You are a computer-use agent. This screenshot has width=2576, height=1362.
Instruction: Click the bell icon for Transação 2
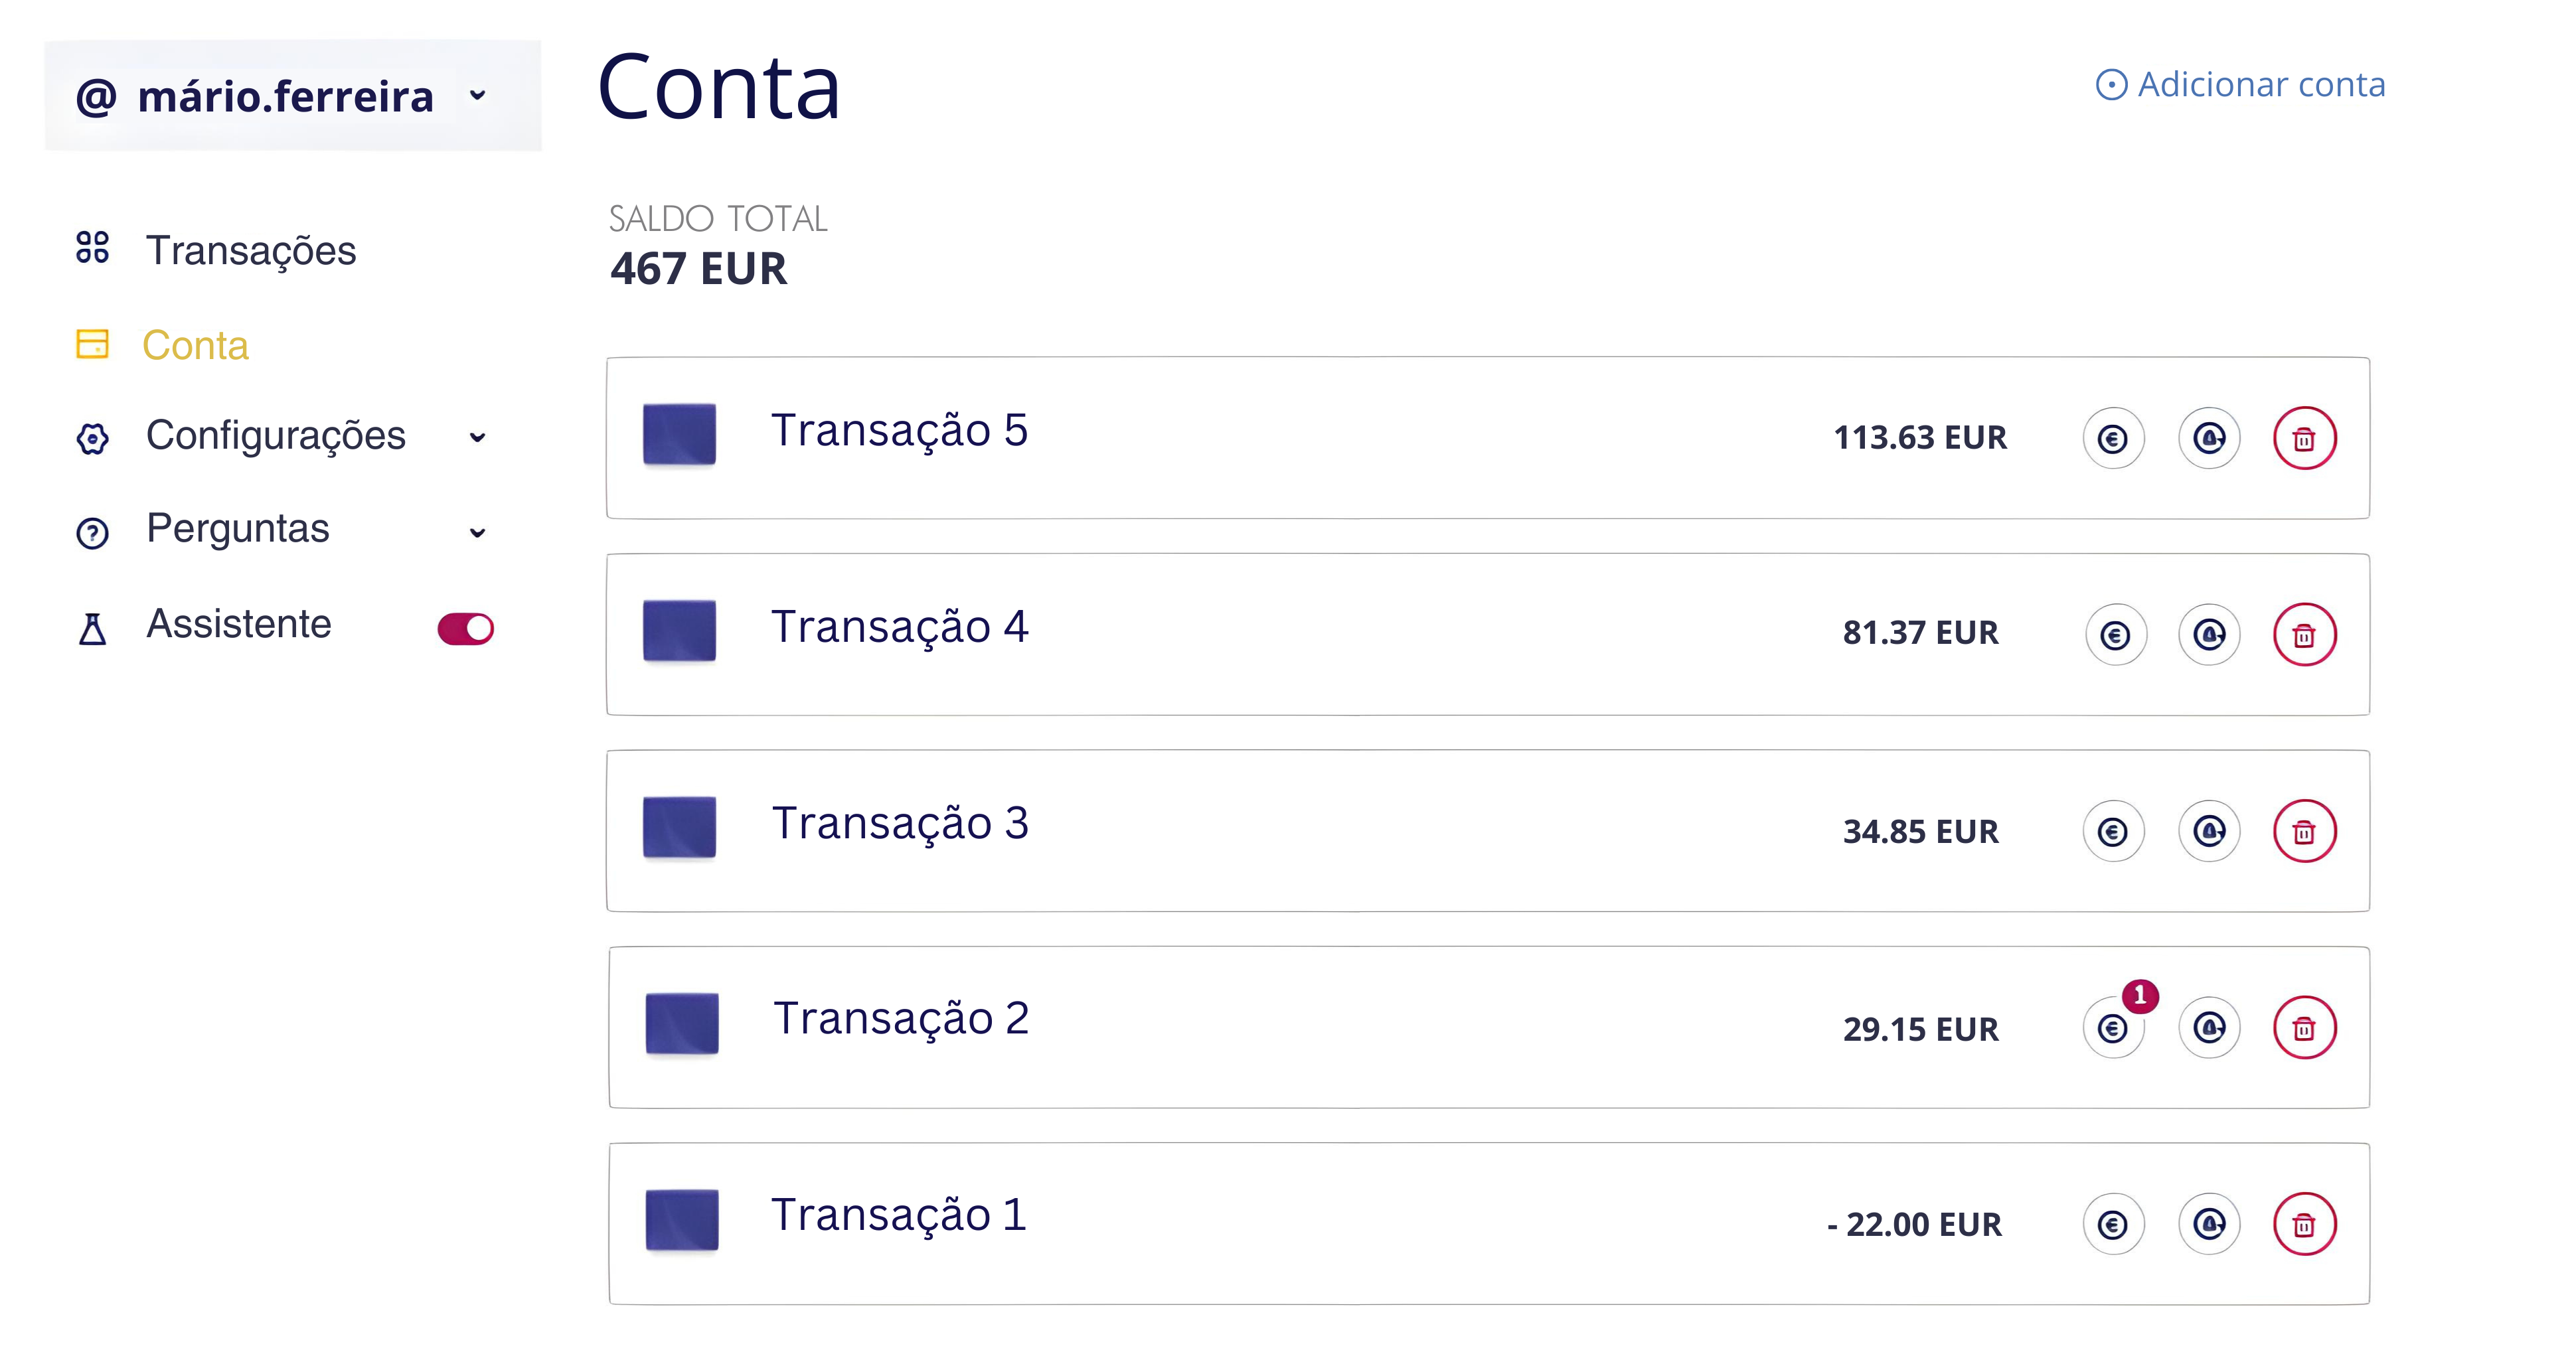pos(2208,1027)
